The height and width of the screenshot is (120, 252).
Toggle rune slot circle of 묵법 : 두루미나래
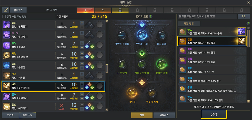click(x=100, y=86)
